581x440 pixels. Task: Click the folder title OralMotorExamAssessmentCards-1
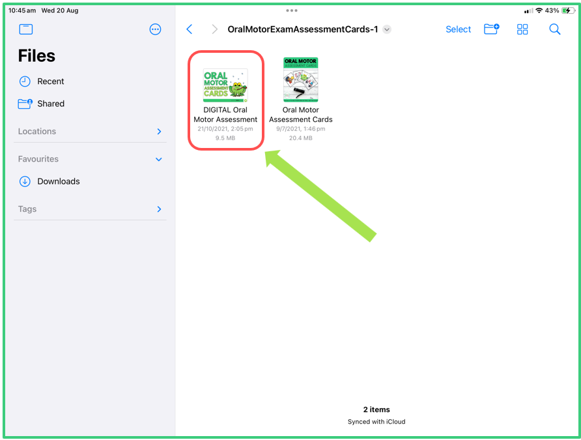pos(303,29)
